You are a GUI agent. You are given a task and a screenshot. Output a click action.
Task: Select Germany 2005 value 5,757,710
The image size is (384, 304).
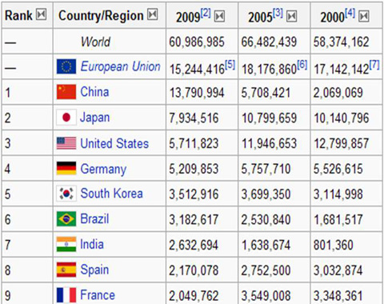[266, 169]
